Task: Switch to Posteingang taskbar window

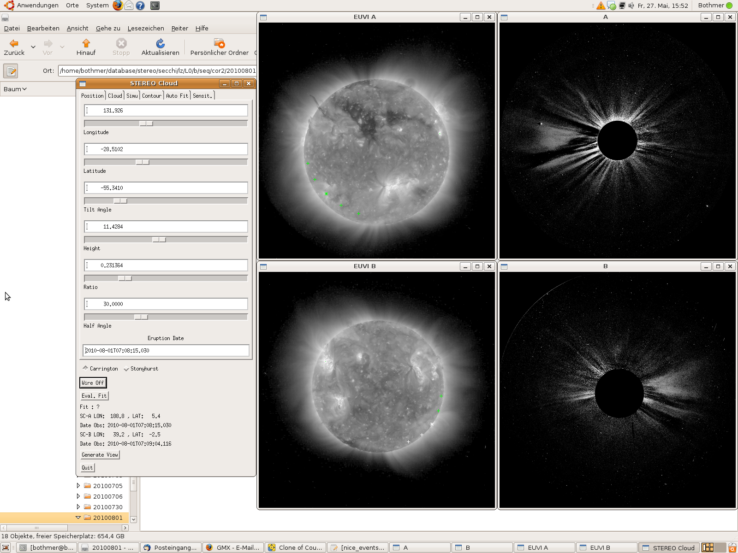Action: point(171,547)
